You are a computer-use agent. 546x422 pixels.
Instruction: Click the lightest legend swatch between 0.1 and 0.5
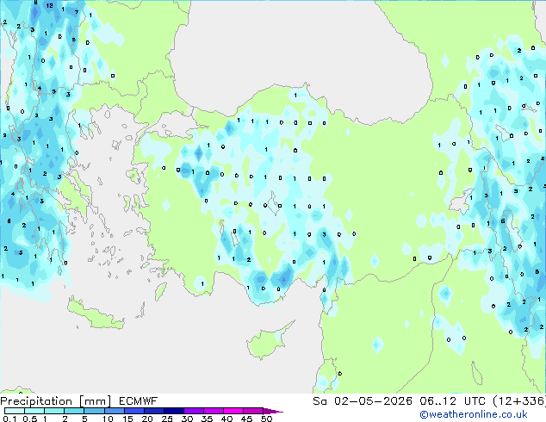(x=15, y=411)
